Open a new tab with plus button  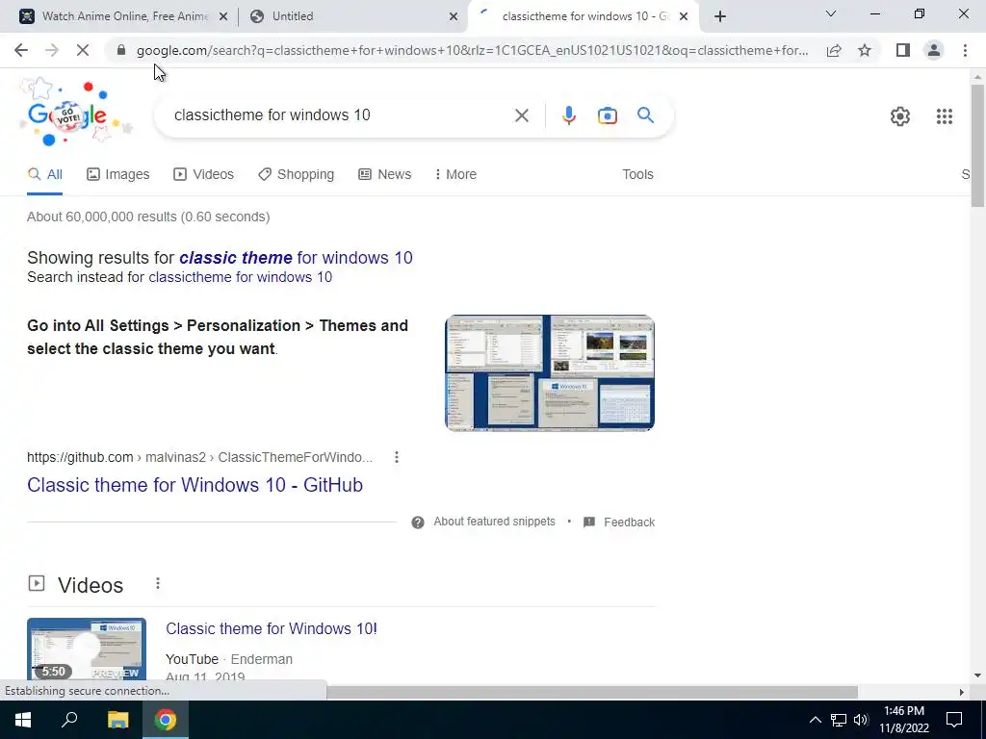coord(720,16)
